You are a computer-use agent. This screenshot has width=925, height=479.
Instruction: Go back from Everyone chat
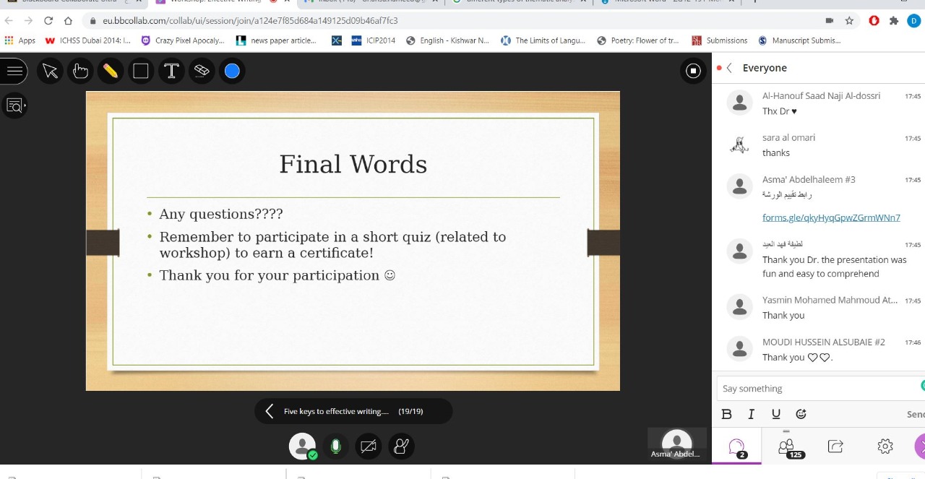[x=729, y=68]
